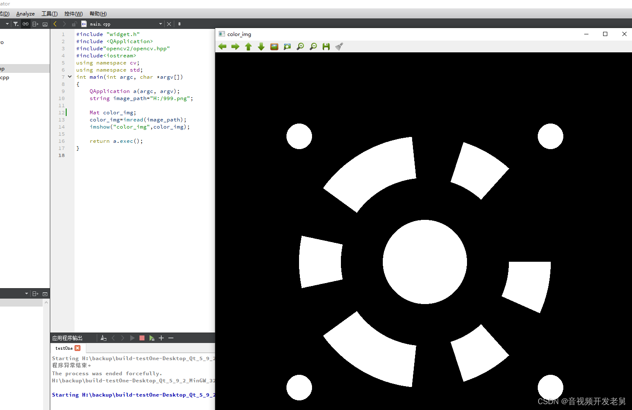The height and width of the screenshot is (410, 632).
Task: Close the lower sidebar panel
Action: coord(45,294)
